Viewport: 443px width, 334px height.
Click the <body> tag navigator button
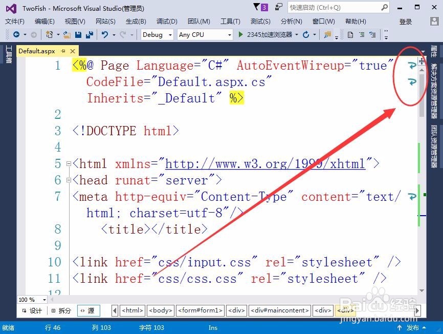tap(161, 310)
